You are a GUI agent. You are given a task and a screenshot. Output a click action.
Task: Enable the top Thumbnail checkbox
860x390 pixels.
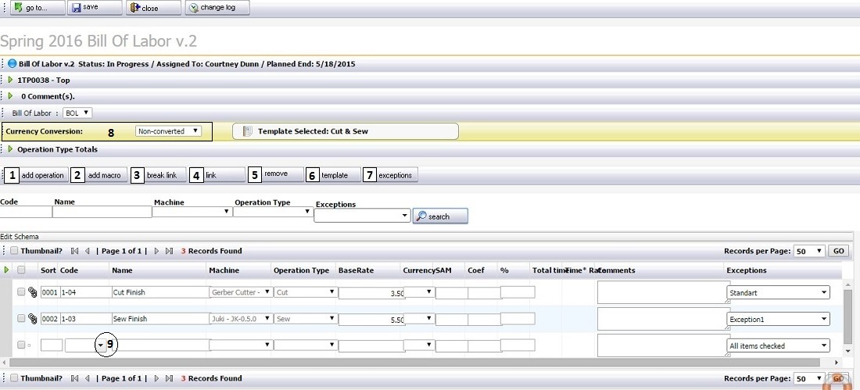point(14,251)
